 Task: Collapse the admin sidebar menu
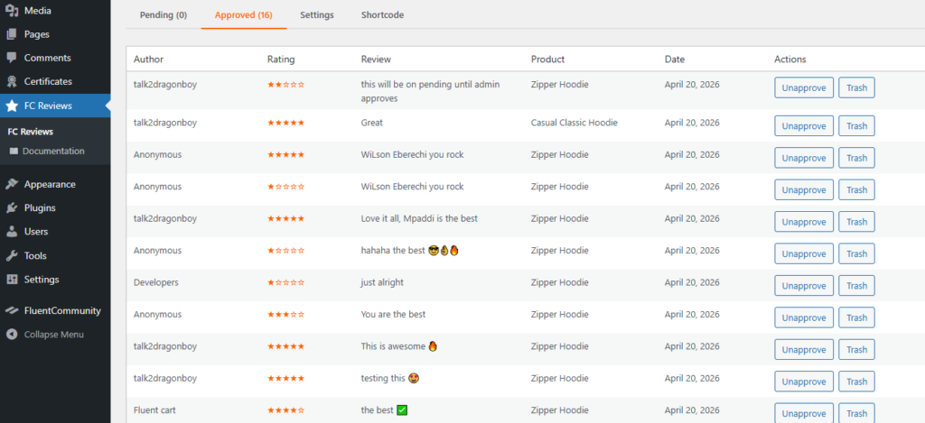(45, 335)
